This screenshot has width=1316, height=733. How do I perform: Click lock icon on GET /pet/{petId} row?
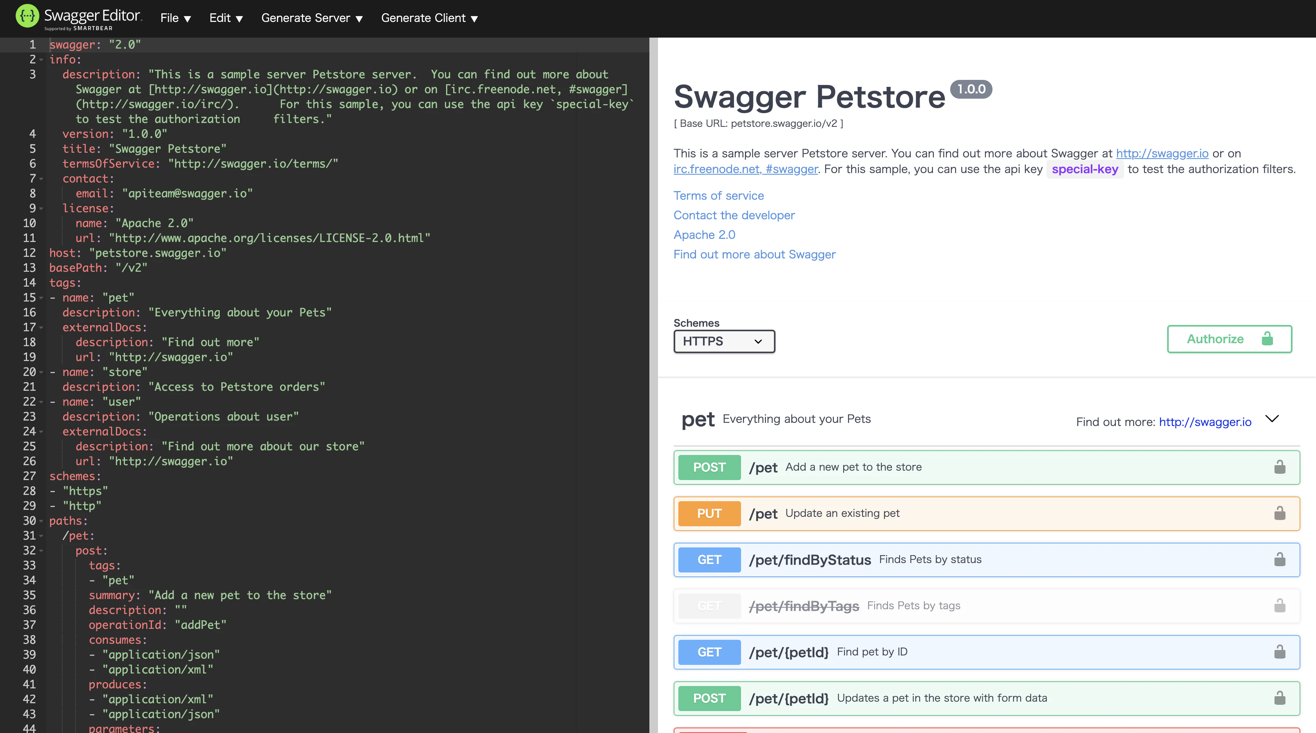click(1279, 652)
